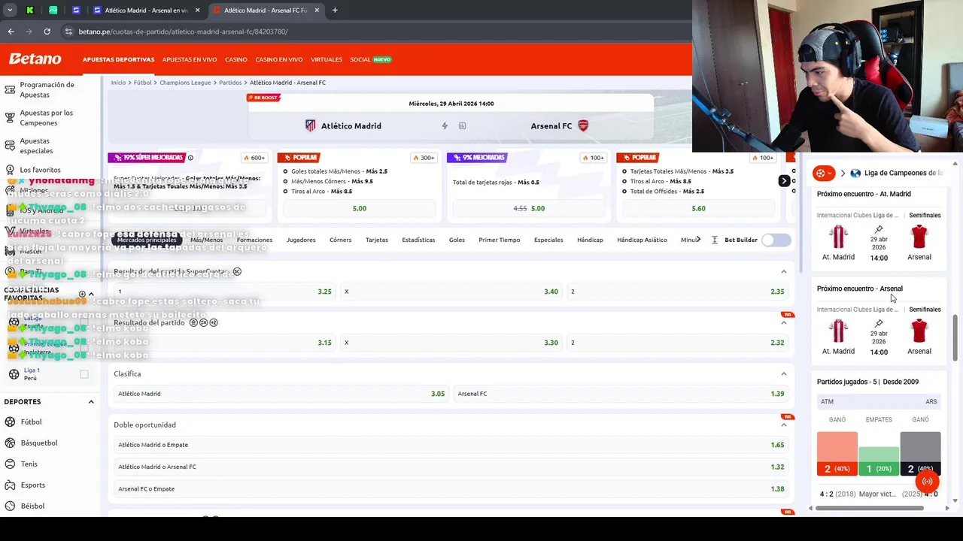Collapse Resultado del partido SuperCuotas section
Screen dimensions: 963x541
point(783,271)
